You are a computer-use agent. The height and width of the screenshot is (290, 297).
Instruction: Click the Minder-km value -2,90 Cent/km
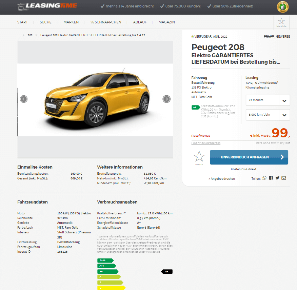pos(154,183)
